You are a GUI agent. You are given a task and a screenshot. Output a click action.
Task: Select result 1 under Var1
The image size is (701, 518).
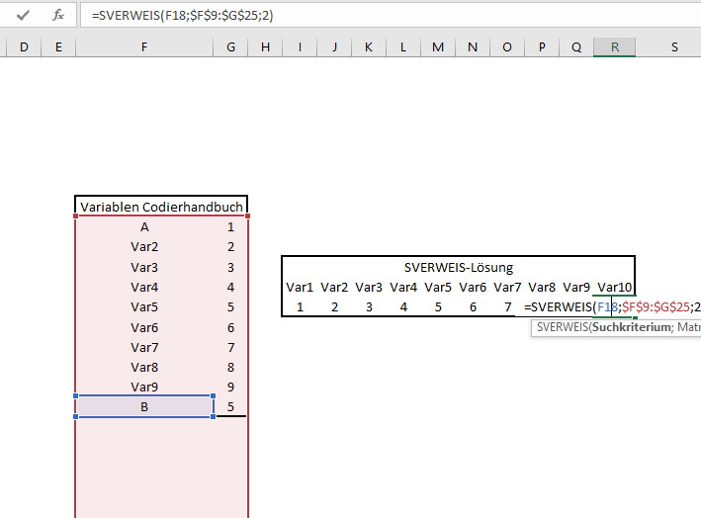[x=300, y=307]
